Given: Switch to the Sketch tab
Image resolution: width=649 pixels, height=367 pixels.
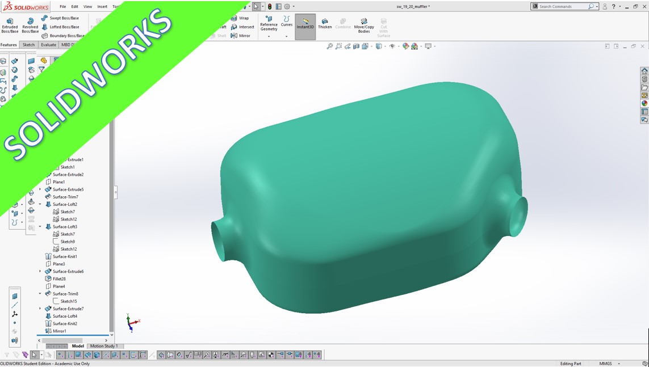Looking at the screenshot, I should point(28,45).
